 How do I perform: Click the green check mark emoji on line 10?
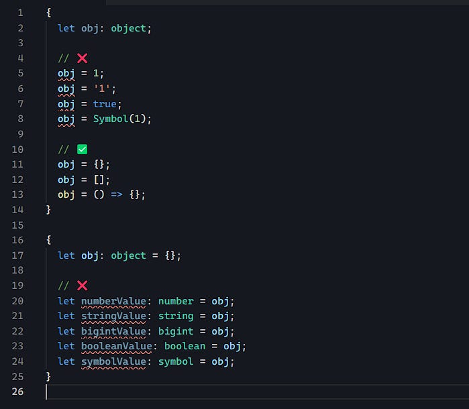pos(83,150)
